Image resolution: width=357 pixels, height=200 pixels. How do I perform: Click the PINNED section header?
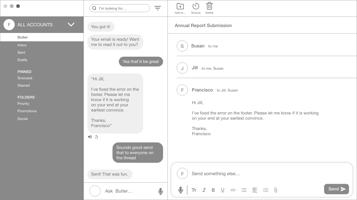[25, 71]
